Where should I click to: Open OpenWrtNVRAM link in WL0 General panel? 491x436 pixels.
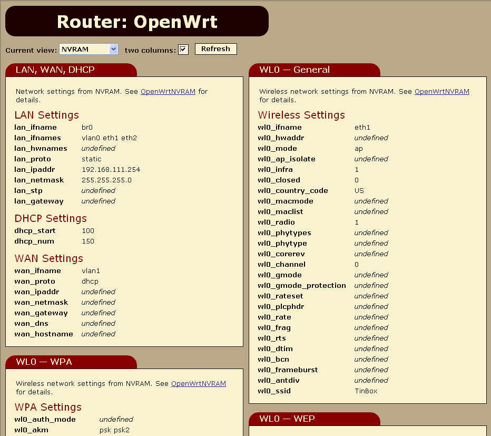(442, 92)
